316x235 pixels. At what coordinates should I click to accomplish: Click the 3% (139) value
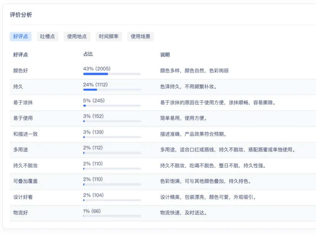pos(93,132)
